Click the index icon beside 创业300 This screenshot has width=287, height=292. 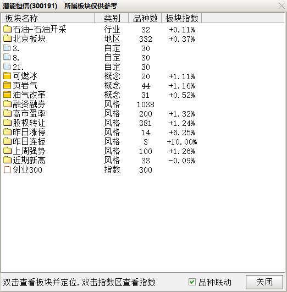[x=7, y=170]
